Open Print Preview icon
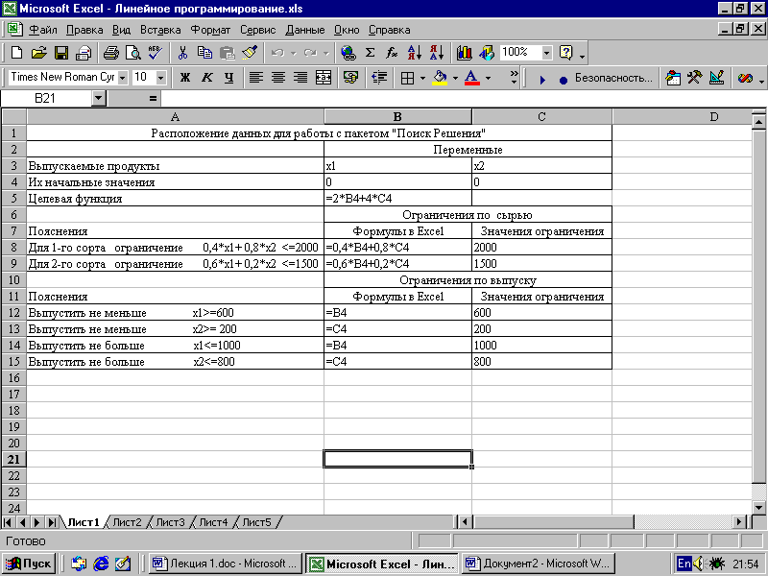The image size is (768, 576). click(x=133, y=53)
